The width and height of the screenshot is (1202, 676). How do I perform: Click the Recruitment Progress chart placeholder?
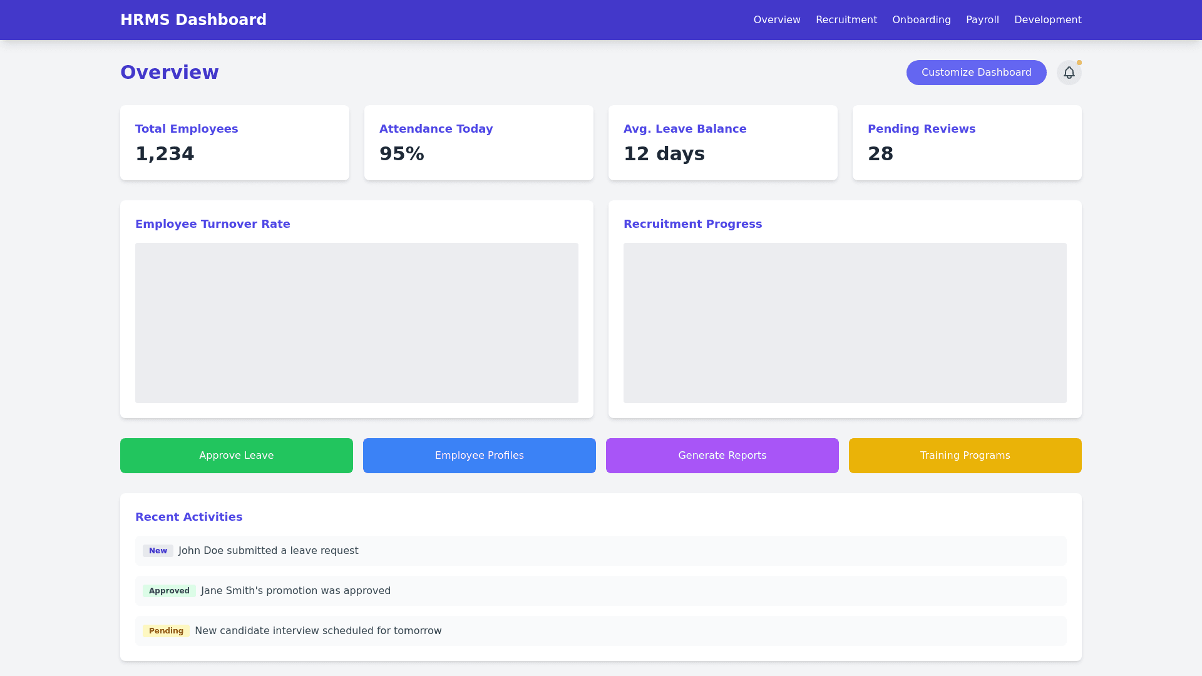(x=845, y=323)
